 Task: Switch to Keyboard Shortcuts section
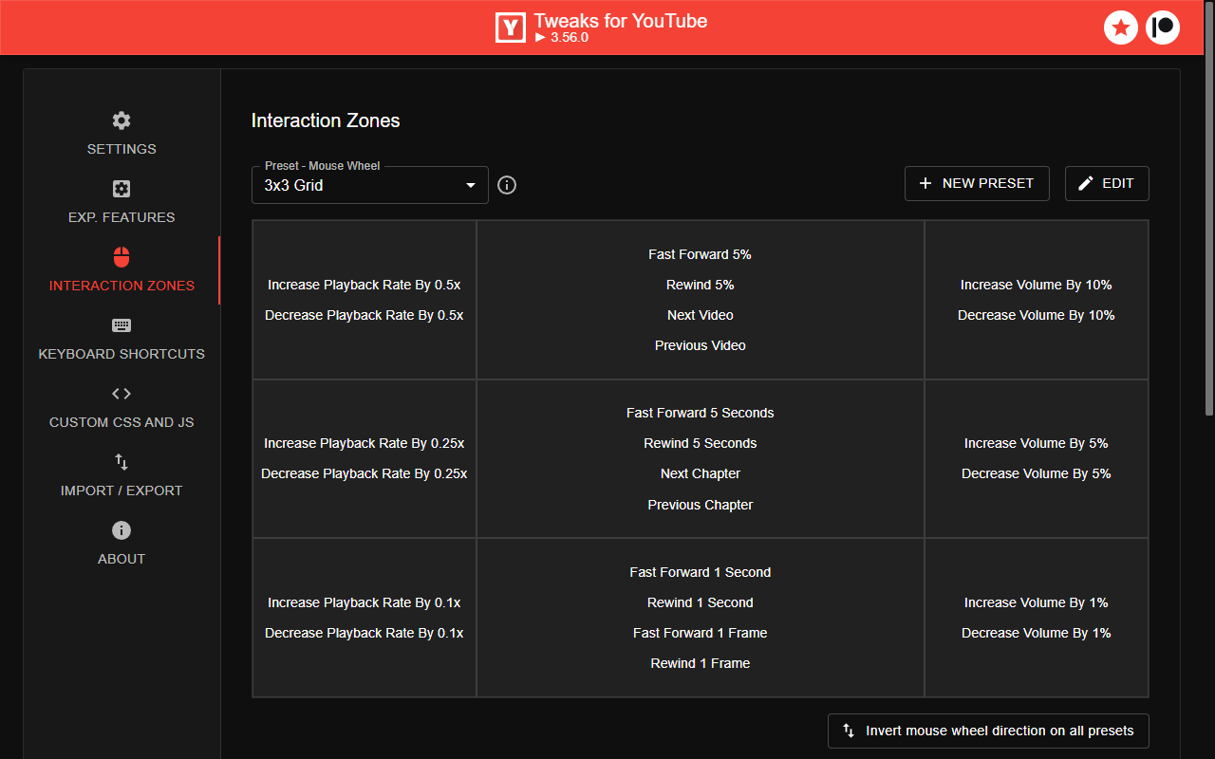(121, 354)
